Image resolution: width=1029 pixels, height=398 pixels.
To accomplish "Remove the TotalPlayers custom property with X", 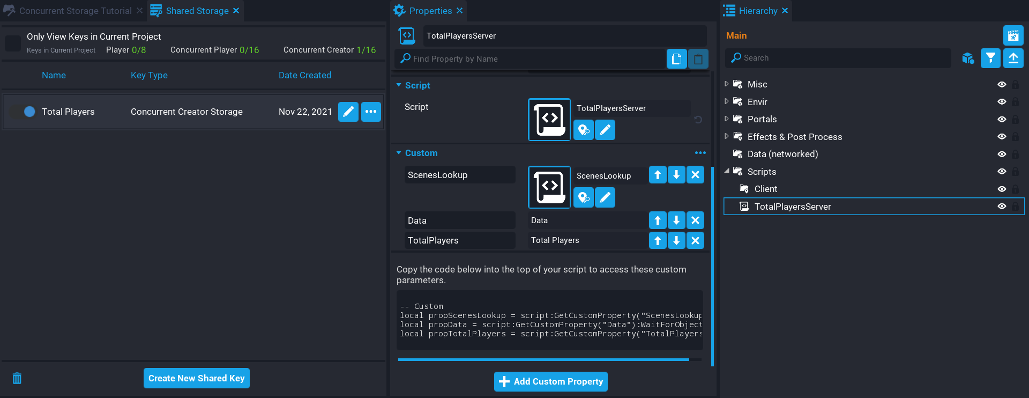I will click(x=695, y=240).
